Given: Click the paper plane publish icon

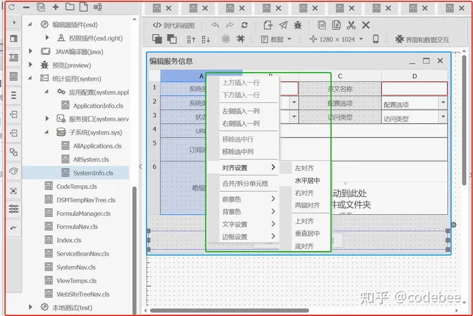Looking at the screenshot, I should 282,25.
